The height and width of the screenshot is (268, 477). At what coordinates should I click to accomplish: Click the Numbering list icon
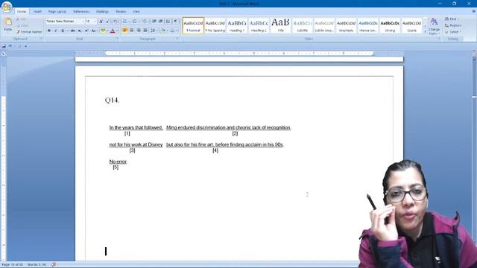point(135,22)
